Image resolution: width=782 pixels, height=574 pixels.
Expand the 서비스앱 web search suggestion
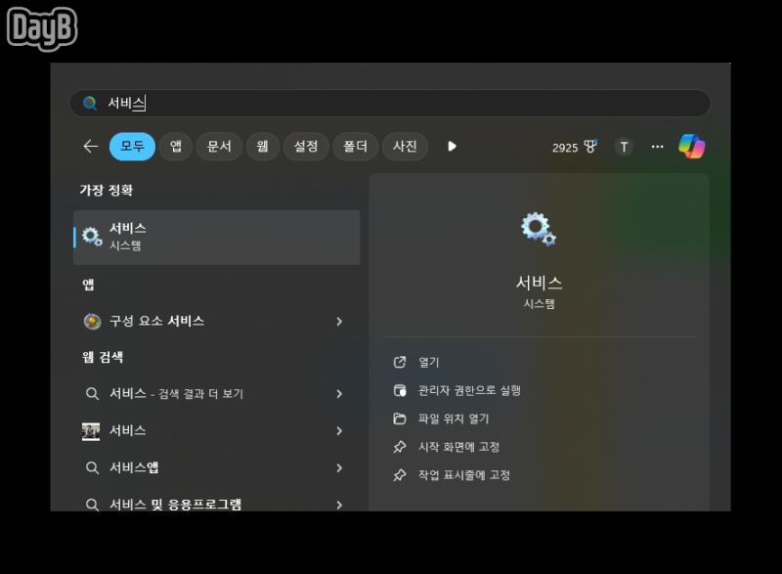(x=339, y=467)
